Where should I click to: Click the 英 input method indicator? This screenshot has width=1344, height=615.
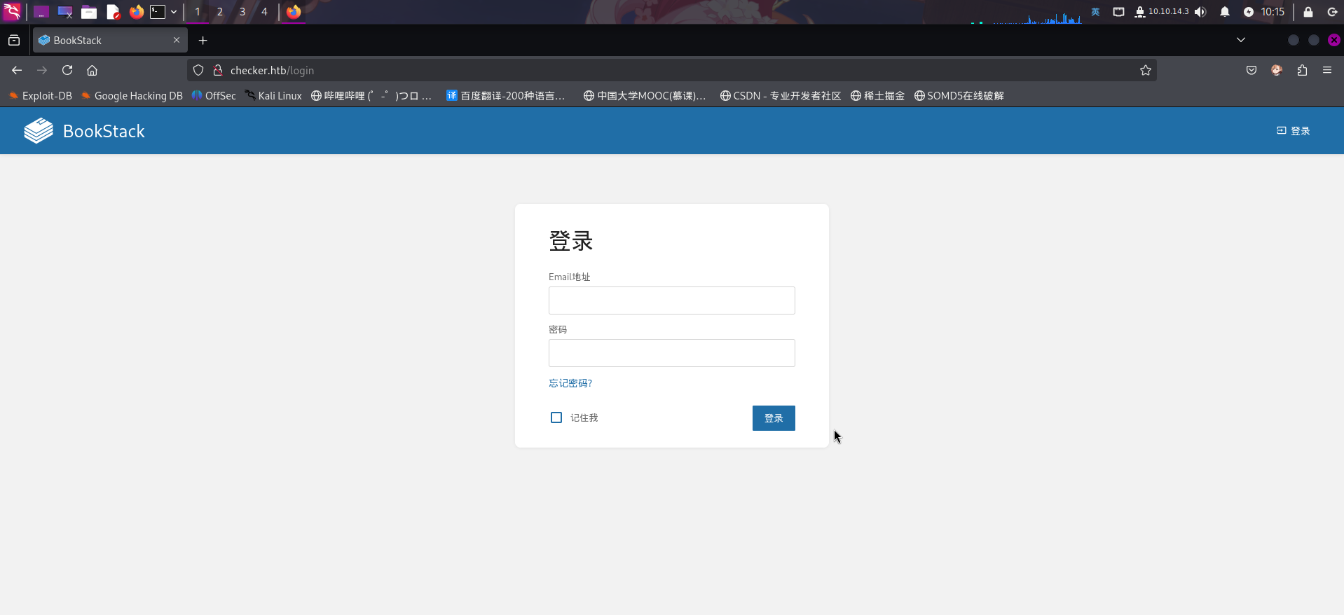click(x=1096, y=12)
